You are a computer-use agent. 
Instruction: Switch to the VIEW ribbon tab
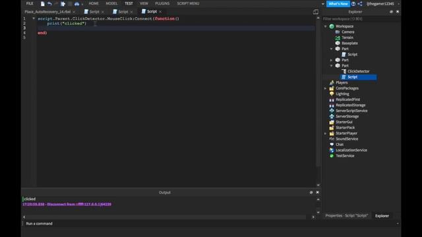coord(144,3)
